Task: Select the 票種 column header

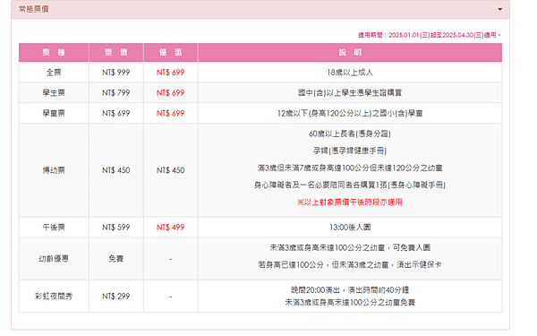Action: (x=54, y=53)
